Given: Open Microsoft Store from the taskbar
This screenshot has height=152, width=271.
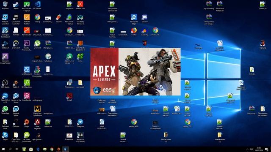Looking at the screenshot, I should [31, 149].
